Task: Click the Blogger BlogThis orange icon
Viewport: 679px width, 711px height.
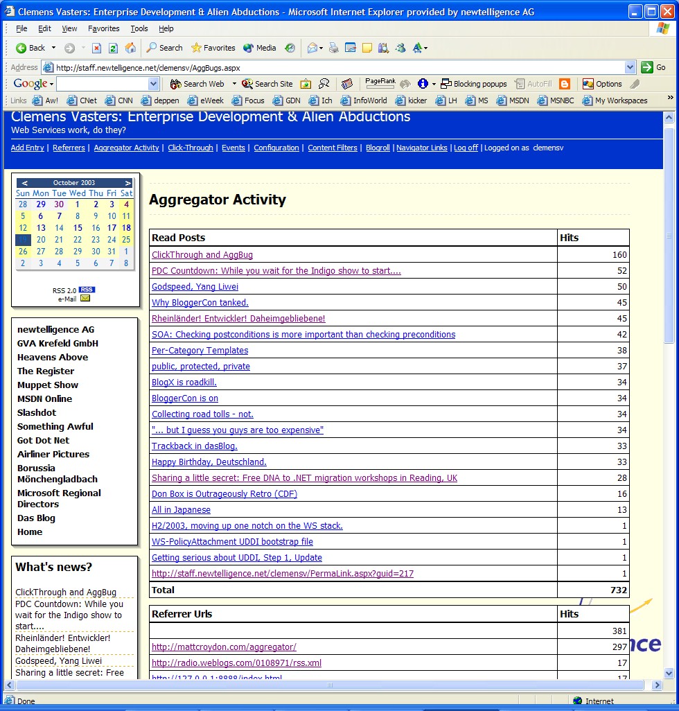Action: click(565, 84)
